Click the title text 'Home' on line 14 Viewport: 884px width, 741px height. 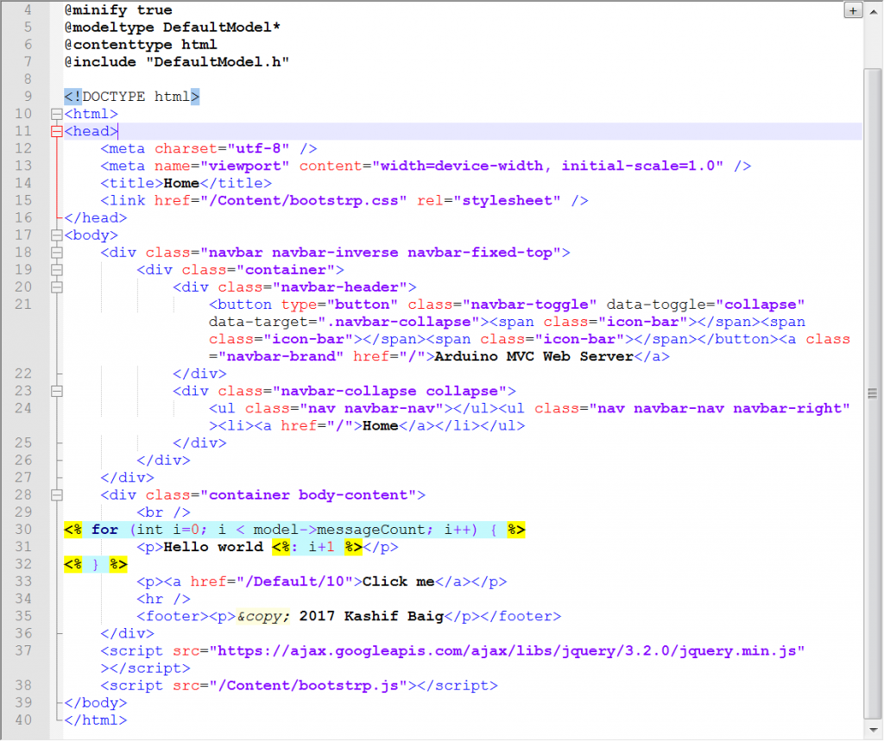[x=181, y=184]
